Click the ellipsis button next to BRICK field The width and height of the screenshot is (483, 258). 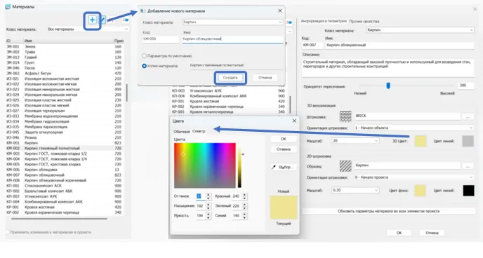(468, 116)
